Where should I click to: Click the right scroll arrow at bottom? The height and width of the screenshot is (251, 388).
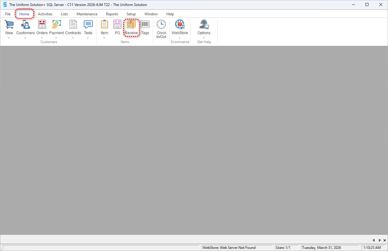tap(380, 240)
